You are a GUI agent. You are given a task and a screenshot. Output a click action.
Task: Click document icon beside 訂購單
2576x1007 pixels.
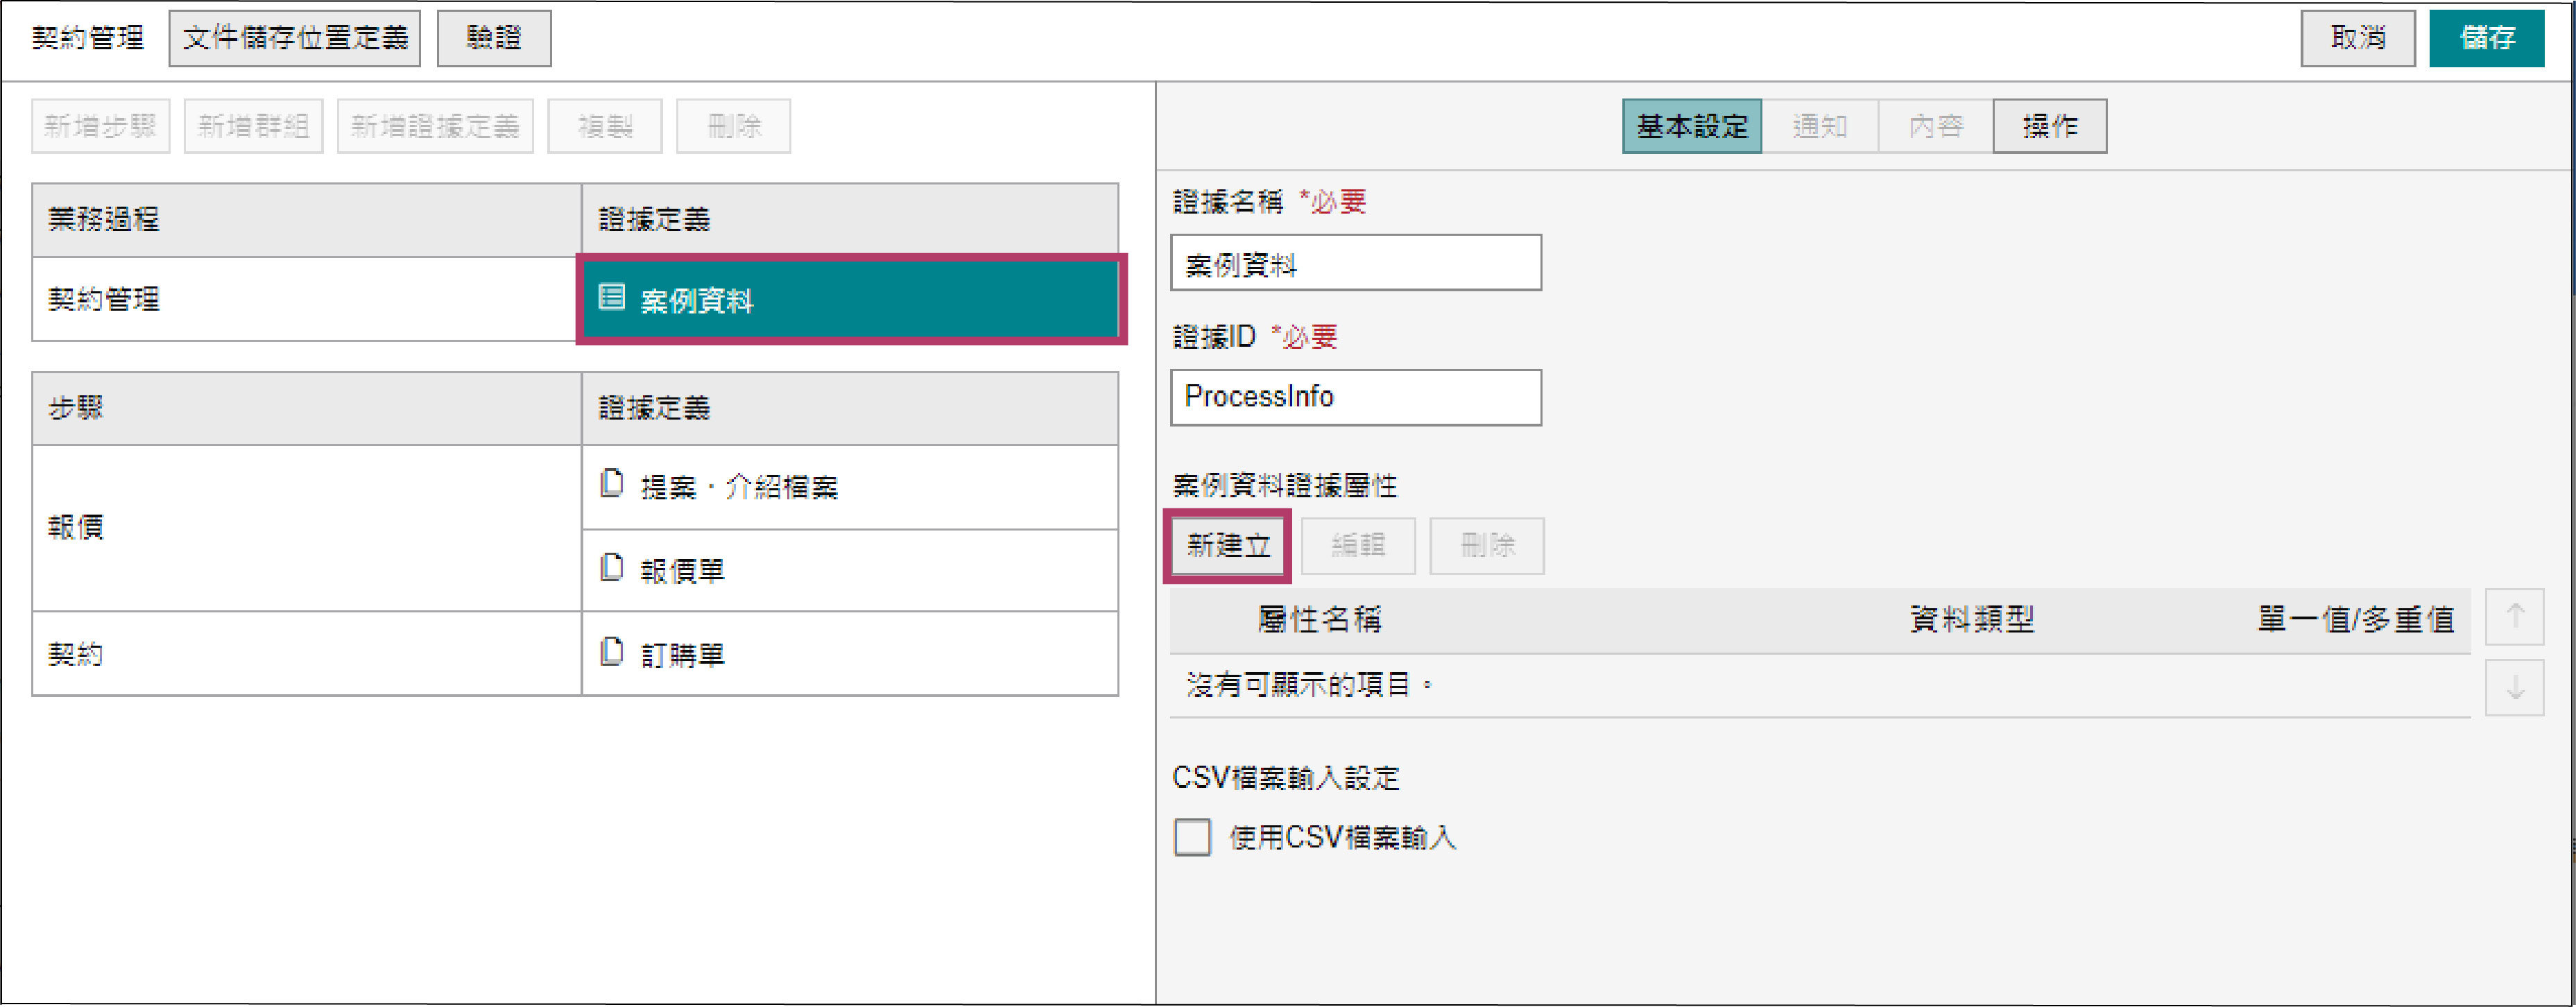(x=611, y=652)
